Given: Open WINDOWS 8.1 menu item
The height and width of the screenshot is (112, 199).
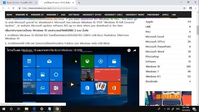Looking at the screenshot, I should tap(37, 15).
